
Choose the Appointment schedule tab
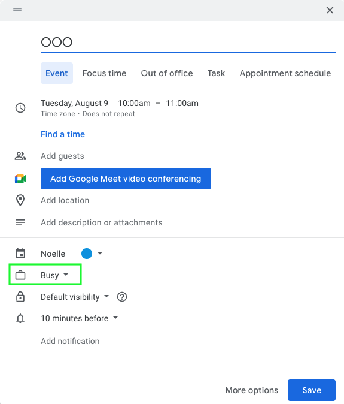click(285, 73)
